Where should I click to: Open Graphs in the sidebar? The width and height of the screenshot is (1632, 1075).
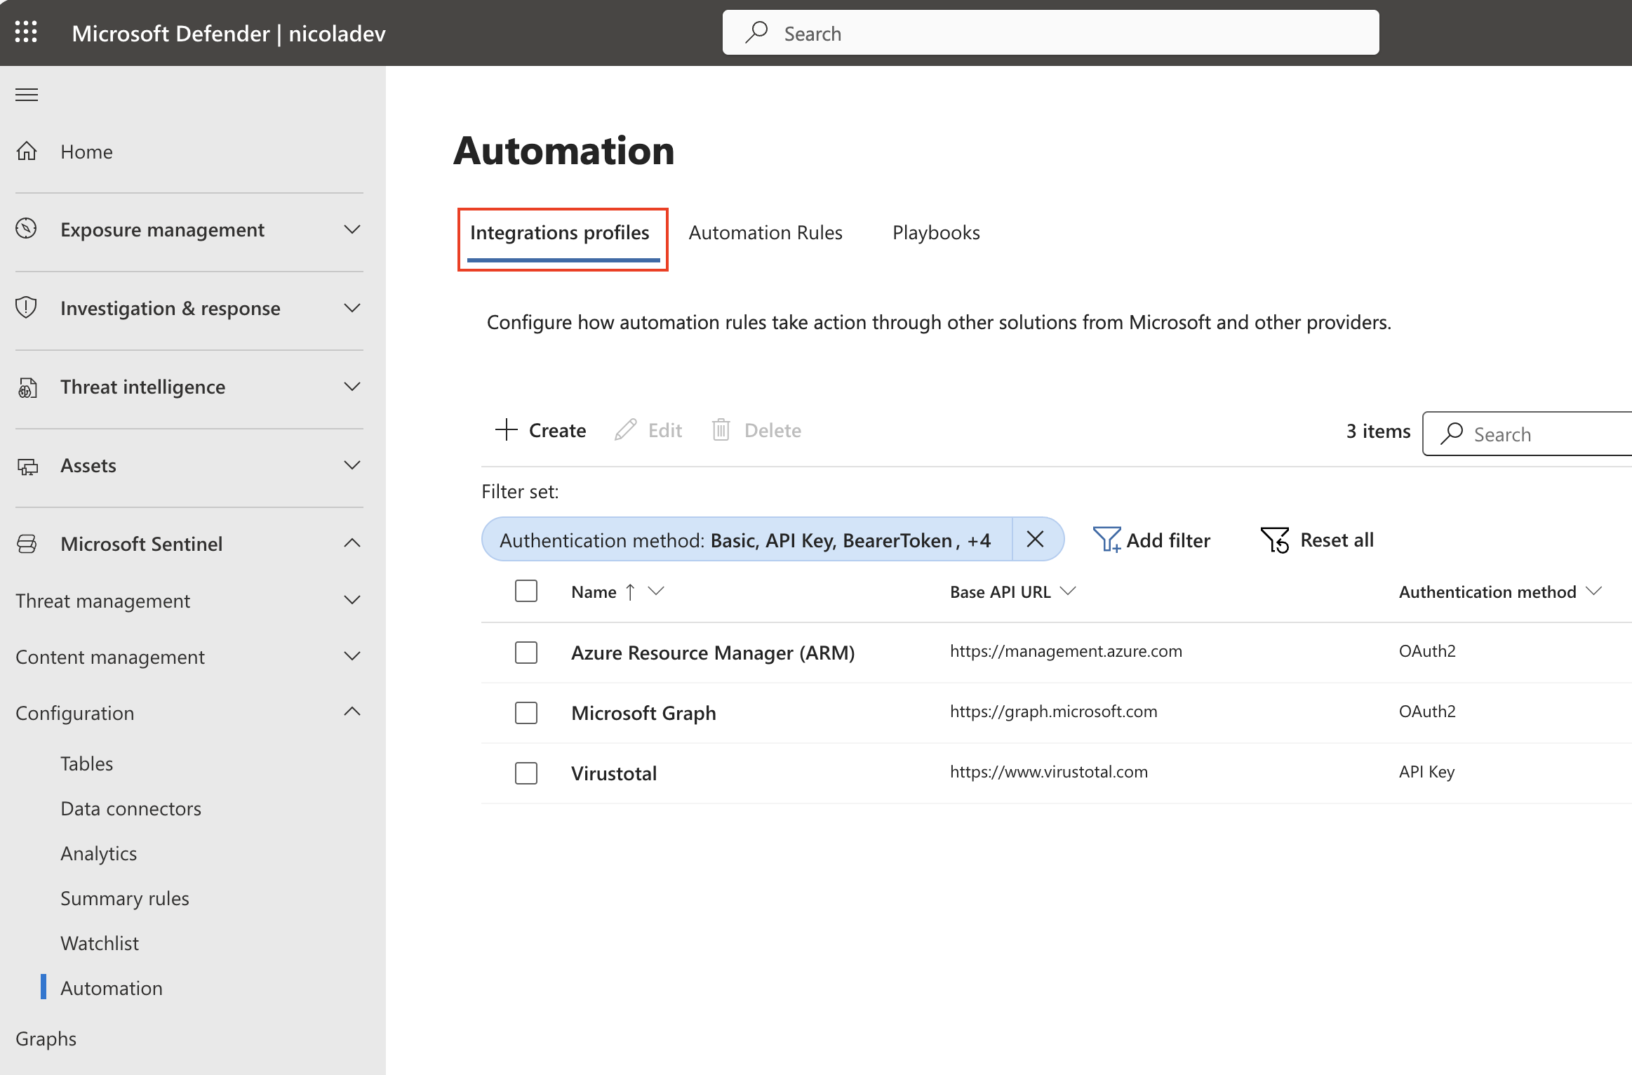click(x=46, y=1039)
